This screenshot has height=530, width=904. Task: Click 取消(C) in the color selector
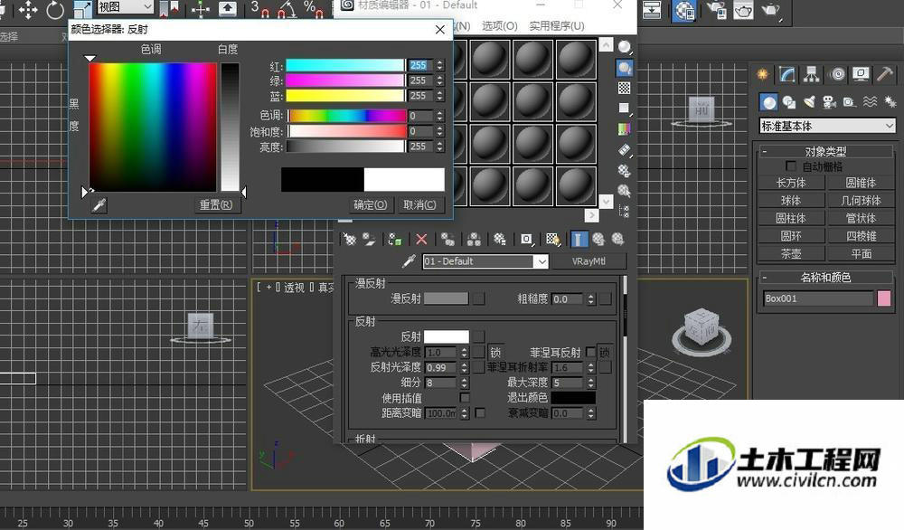(419, 204)
